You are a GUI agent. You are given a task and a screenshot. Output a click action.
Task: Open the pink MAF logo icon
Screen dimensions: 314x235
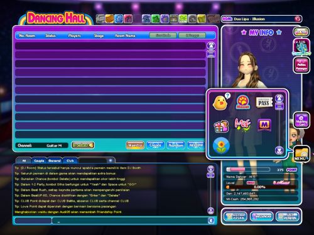242,125
